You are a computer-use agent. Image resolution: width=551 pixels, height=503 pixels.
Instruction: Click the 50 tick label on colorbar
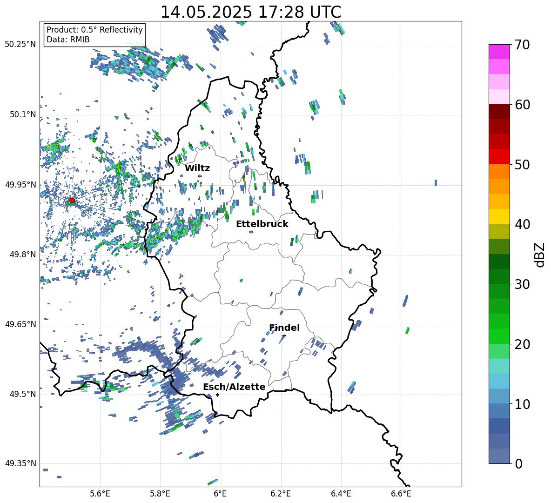pos(522,165)
